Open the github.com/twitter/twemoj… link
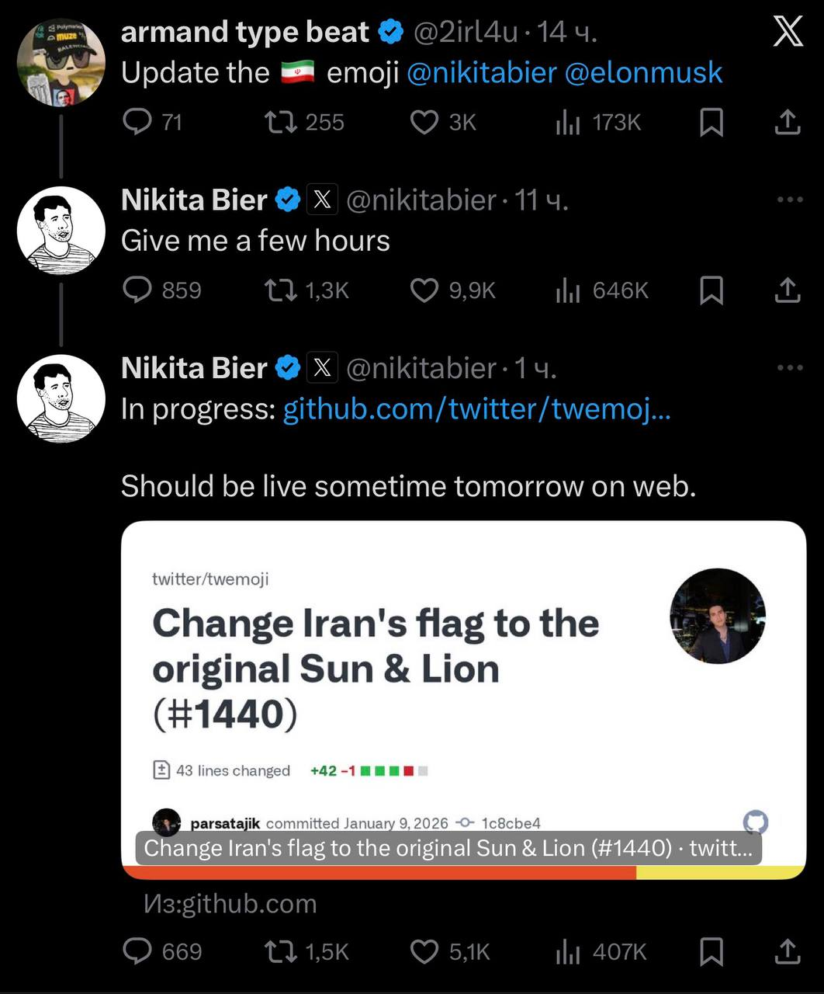 pos(476,409)
